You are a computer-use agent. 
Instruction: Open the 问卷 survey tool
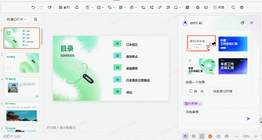[x=219, y=7]
